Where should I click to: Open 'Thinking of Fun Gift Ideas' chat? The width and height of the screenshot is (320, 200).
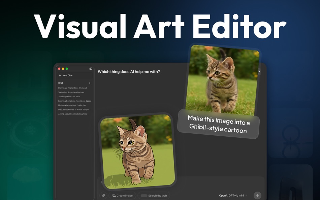(69, 97)
